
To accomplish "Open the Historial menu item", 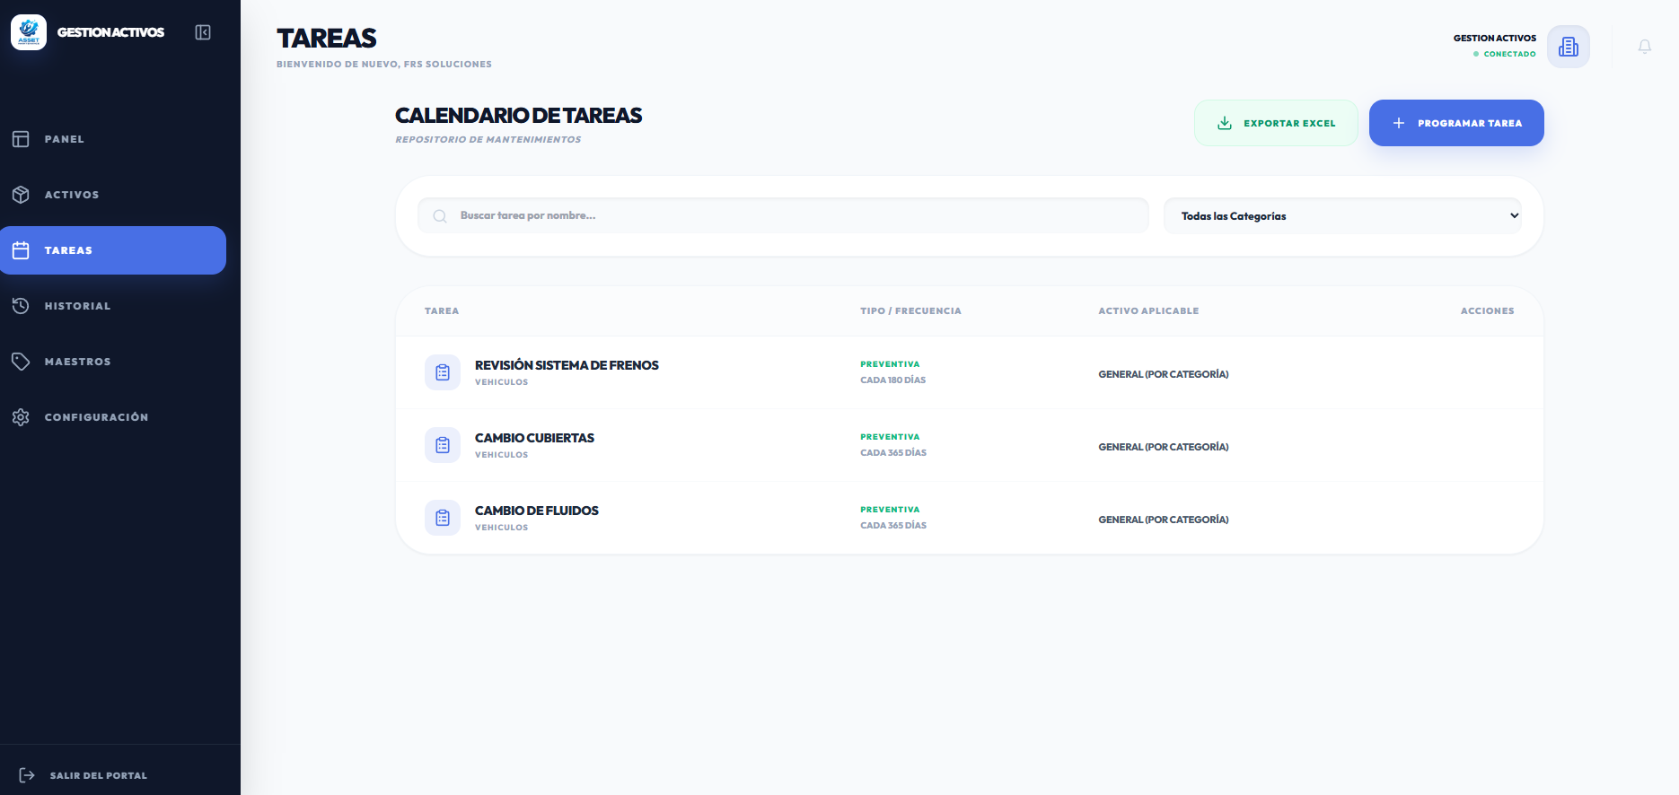I will [77, 306].
